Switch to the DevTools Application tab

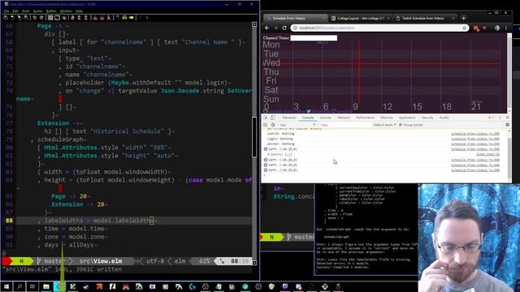tap(407, 118)
